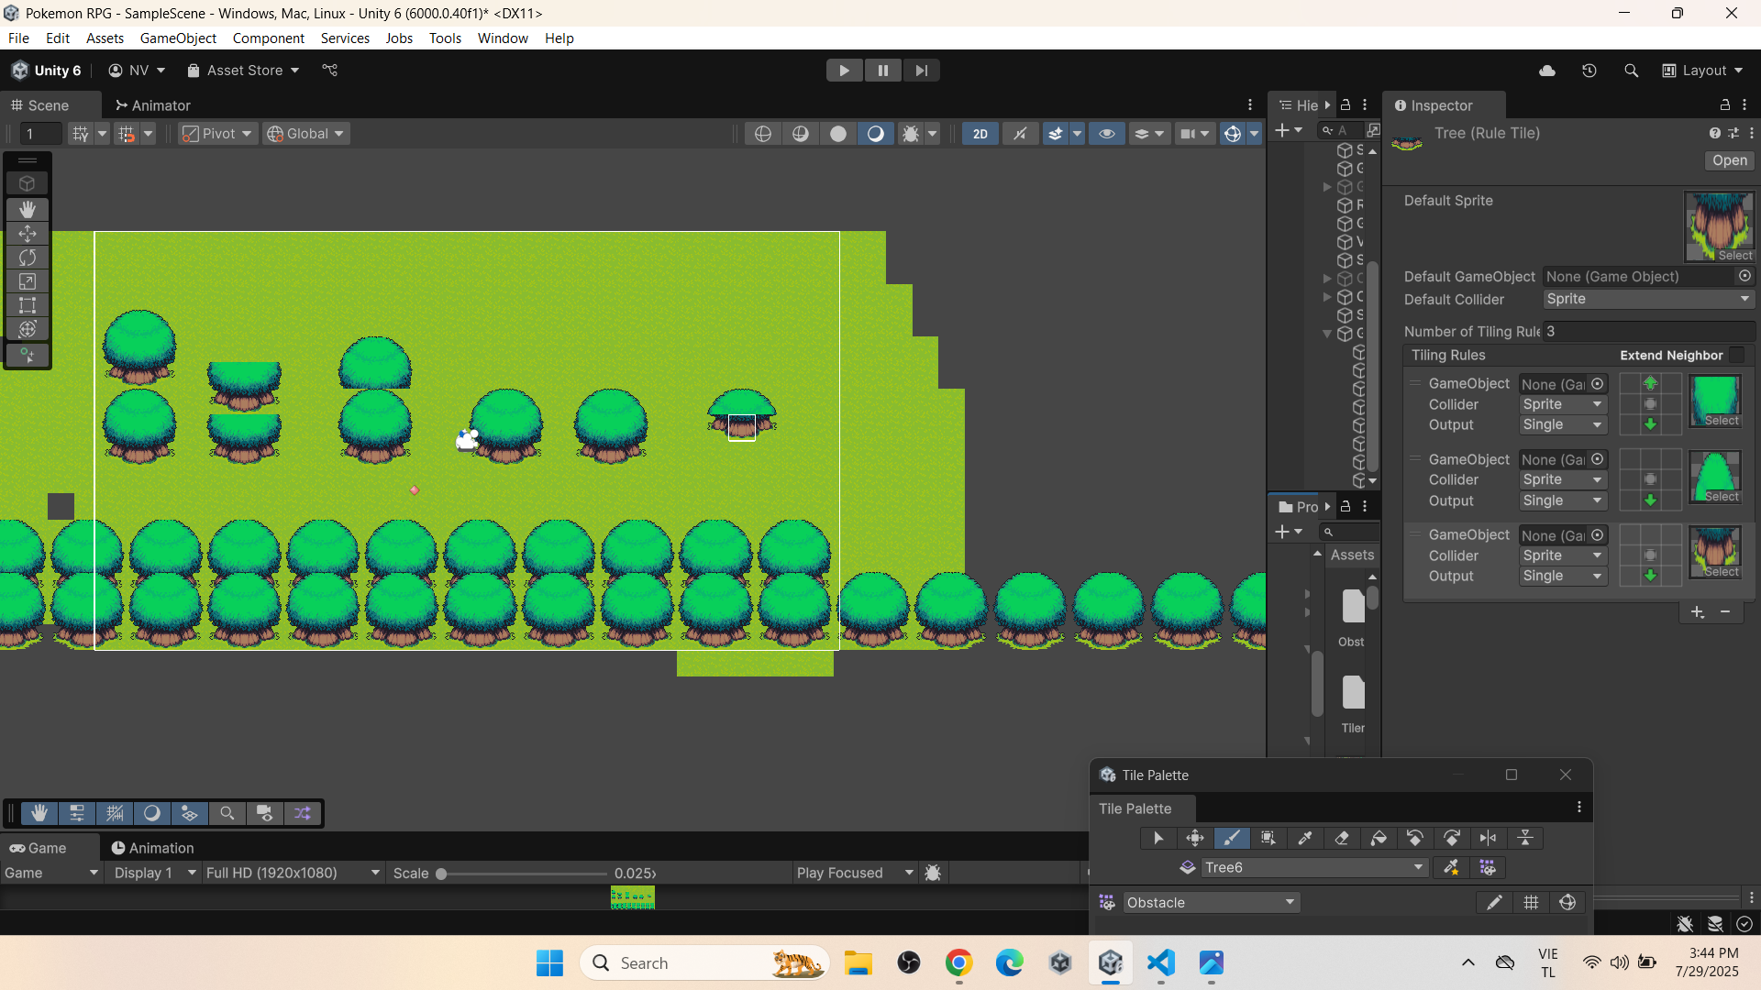Open the Play Focused dropdown
This screenshot has width=1761, height=990.
click(x=855, y=873)
